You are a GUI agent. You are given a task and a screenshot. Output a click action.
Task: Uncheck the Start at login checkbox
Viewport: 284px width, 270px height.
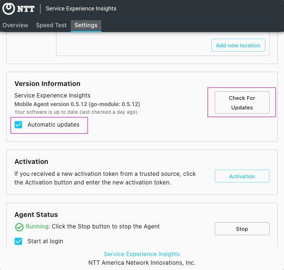point(18,241)
